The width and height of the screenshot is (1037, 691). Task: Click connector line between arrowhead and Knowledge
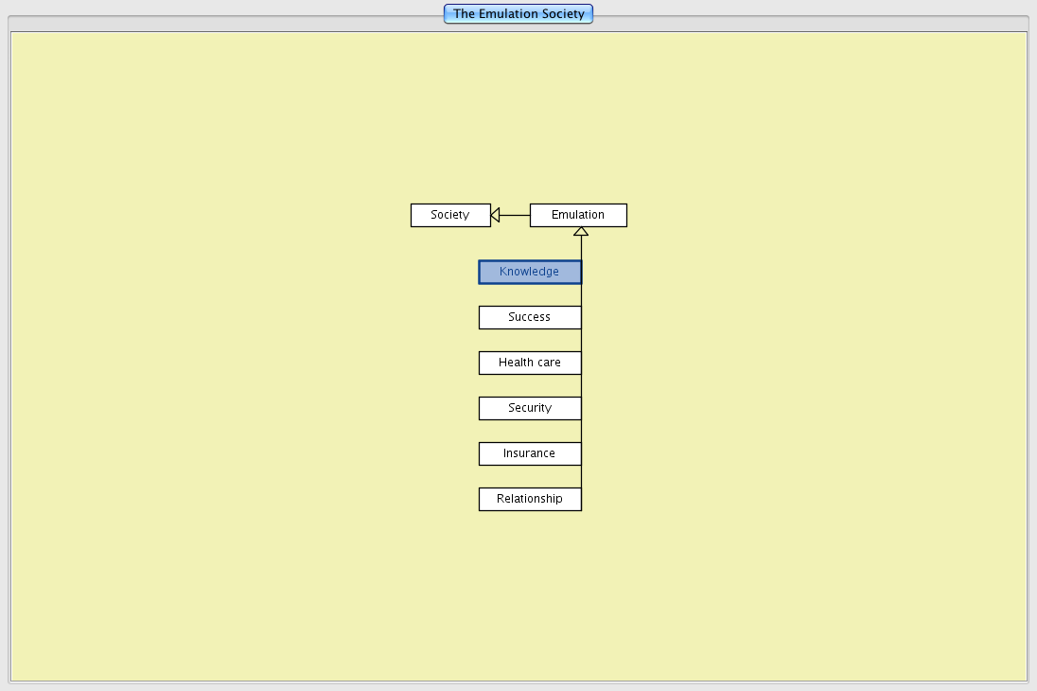581,248
